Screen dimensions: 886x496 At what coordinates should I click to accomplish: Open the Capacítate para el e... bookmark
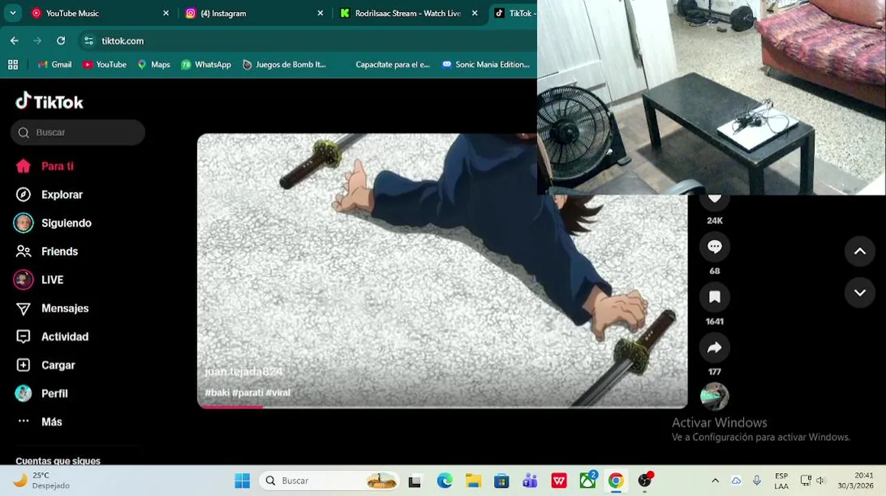point(392,64)
